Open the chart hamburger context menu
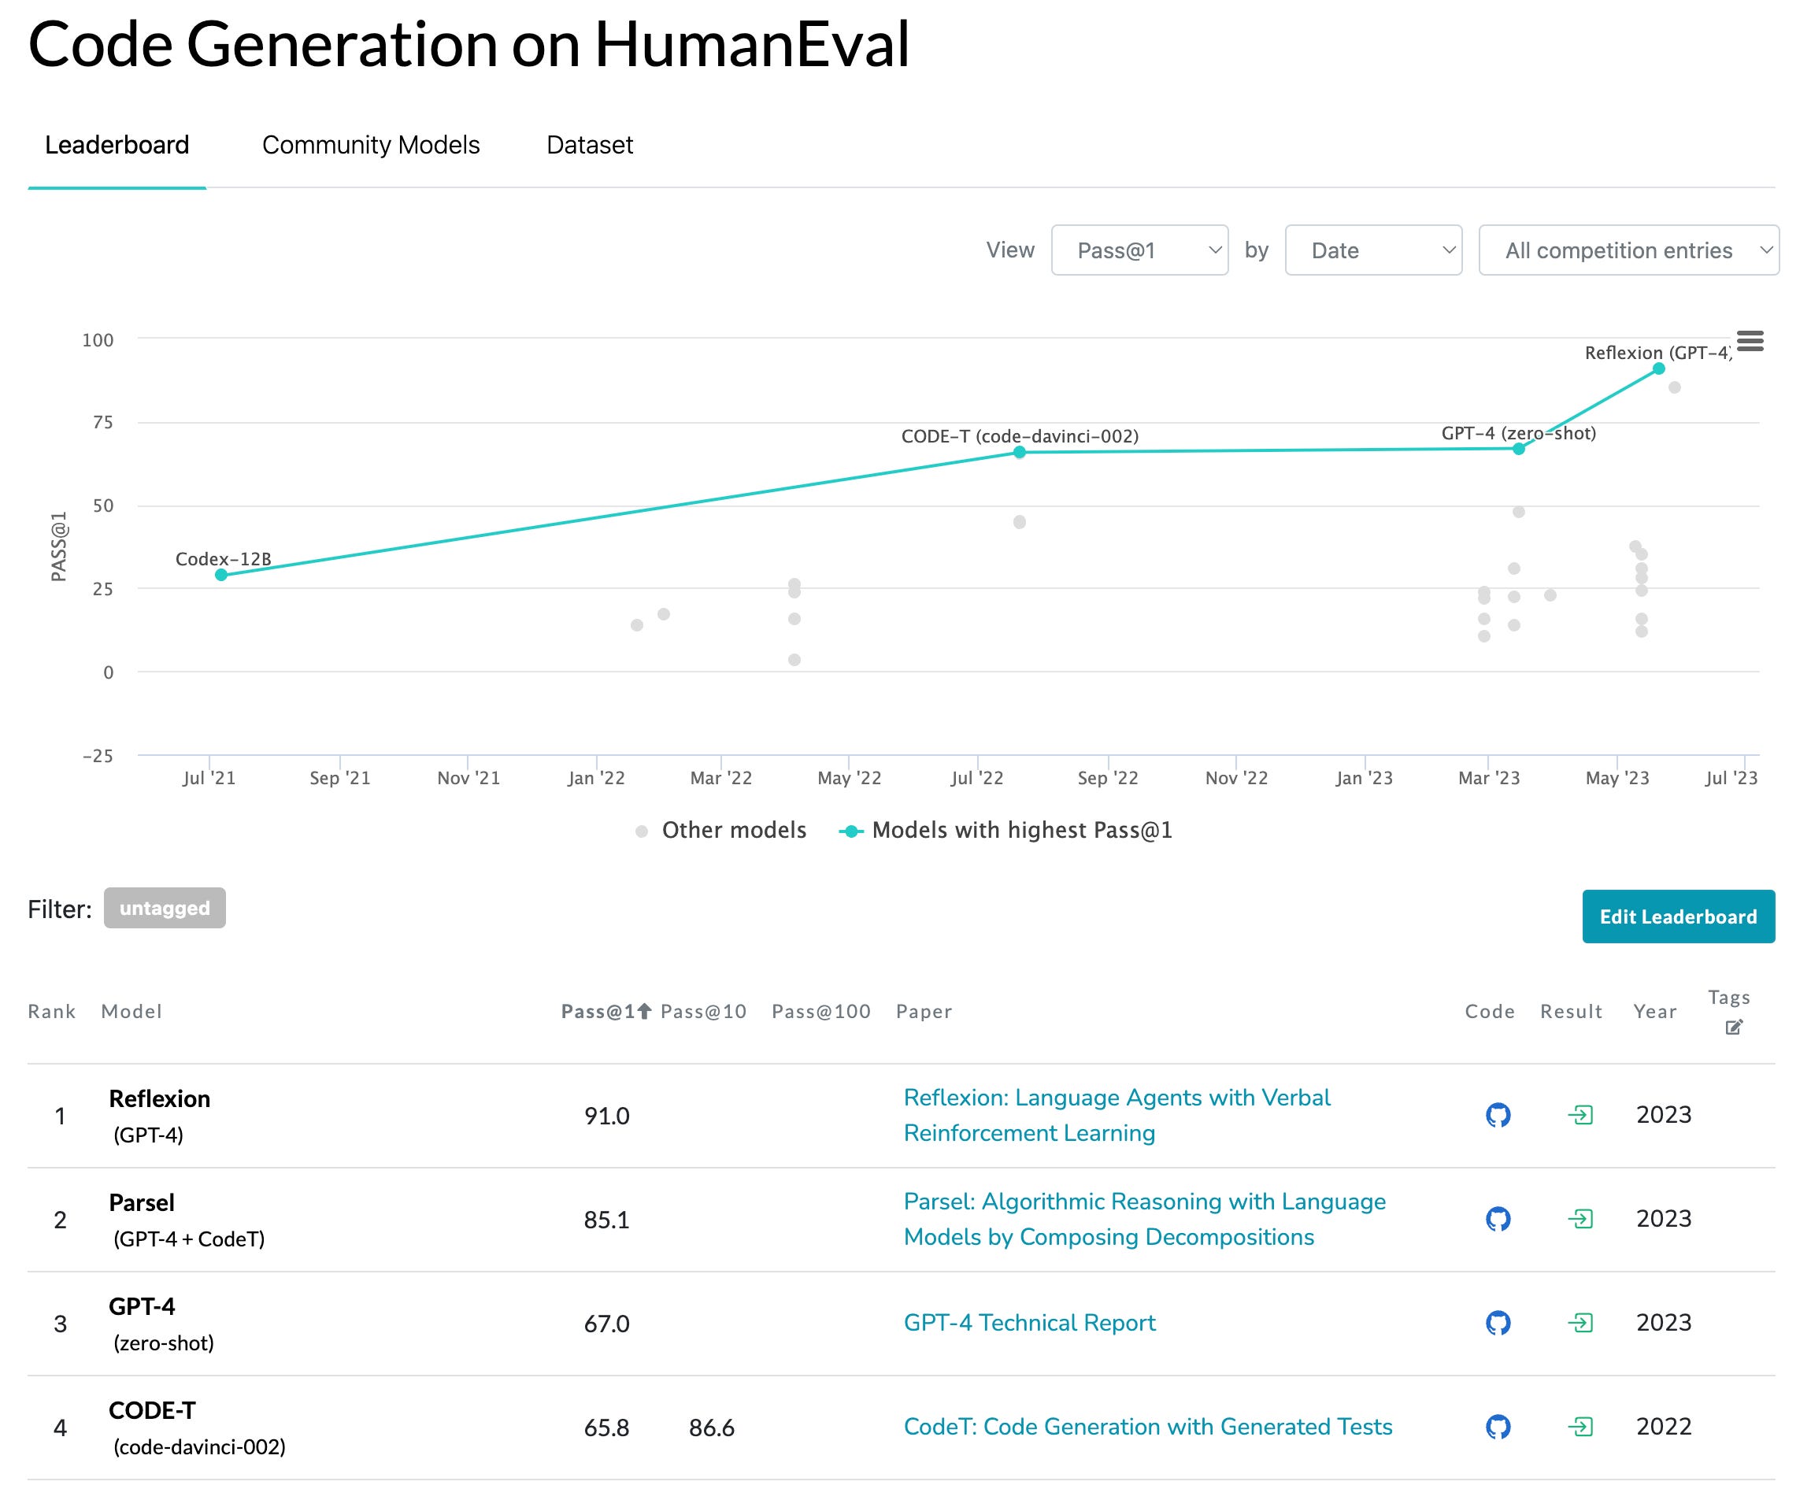 click(x=1750, y=341)
